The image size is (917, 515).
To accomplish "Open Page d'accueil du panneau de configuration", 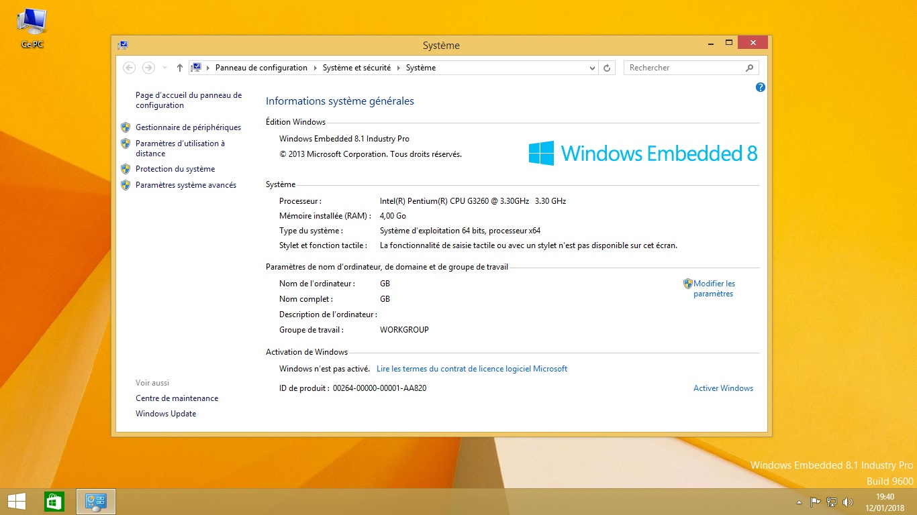I will (x=189, y=100).
